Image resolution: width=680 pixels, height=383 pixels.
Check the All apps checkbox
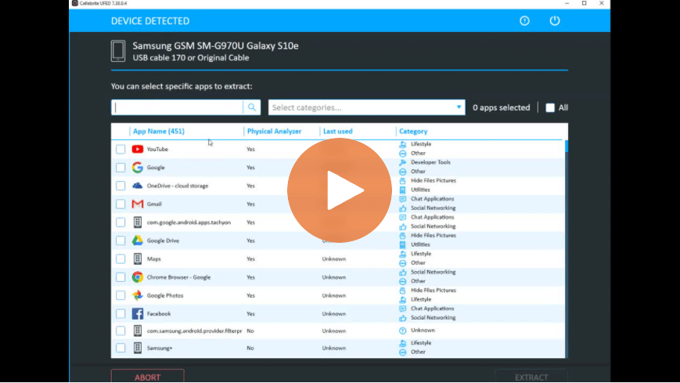(x=550, y=108)
